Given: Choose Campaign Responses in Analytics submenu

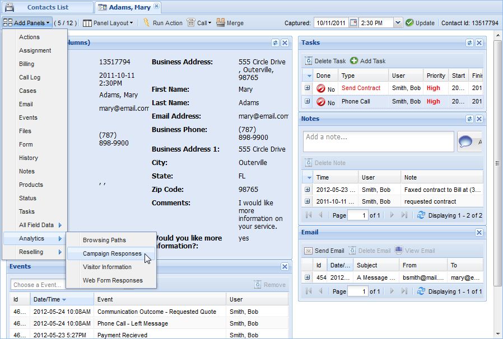Looking at the screenshot, I should [x=111, y=253].
